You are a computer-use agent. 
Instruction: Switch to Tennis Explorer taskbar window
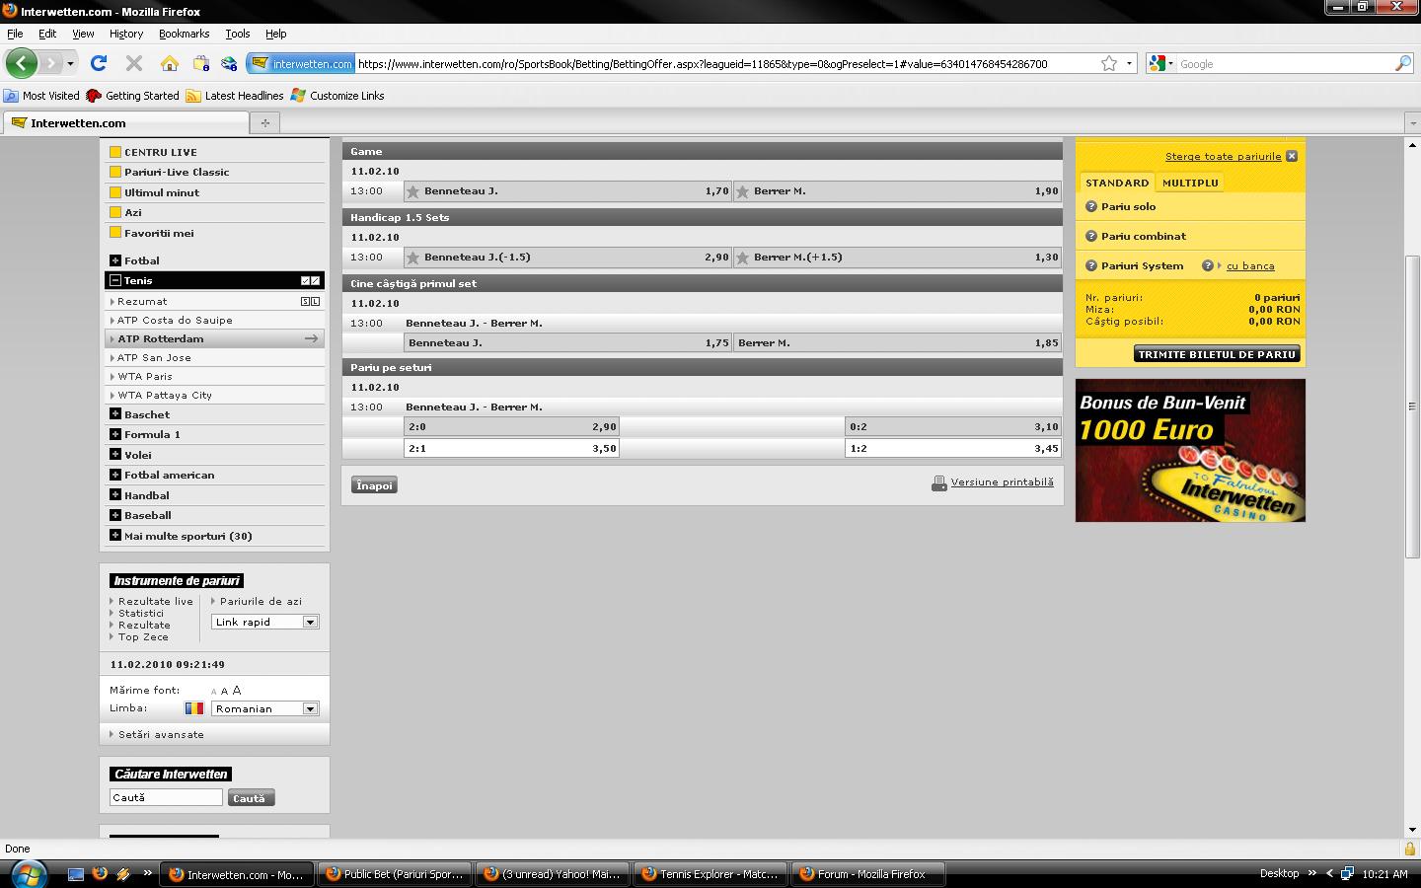[x=710, y=874]
